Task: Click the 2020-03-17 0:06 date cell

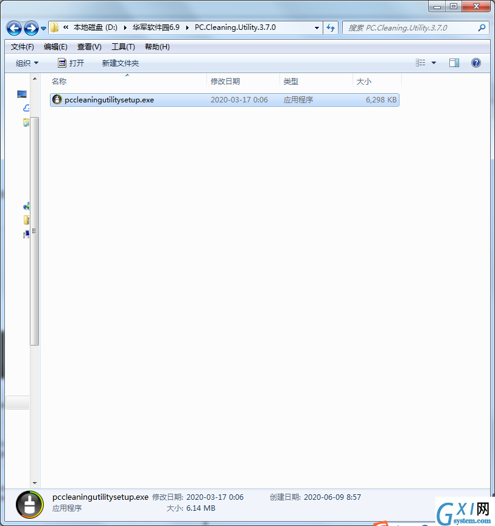Action: 239,100
